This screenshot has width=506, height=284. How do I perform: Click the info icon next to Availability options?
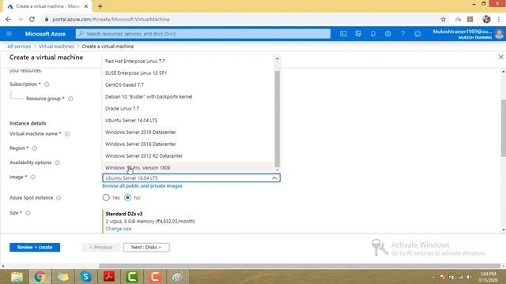pos(57,163)
